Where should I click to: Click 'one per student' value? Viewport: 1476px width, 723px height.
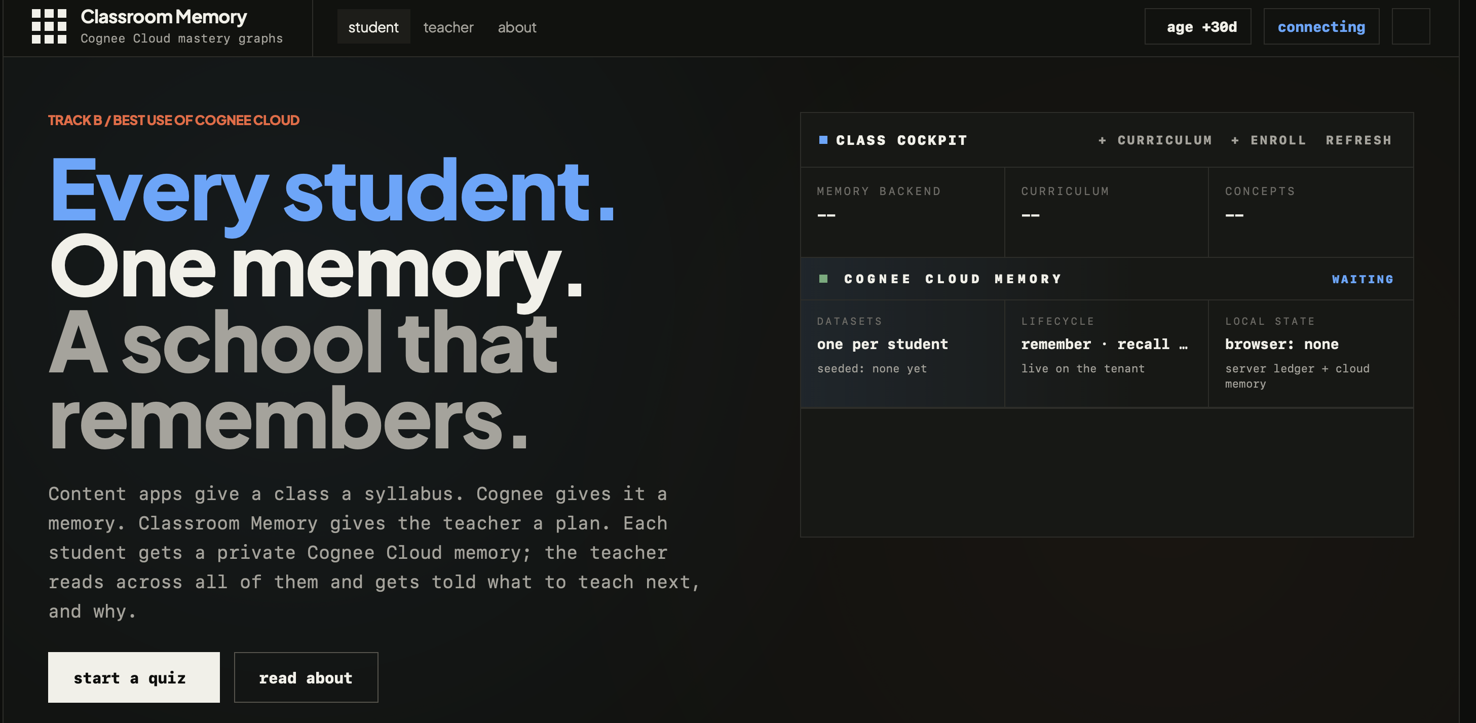(882, 345)
